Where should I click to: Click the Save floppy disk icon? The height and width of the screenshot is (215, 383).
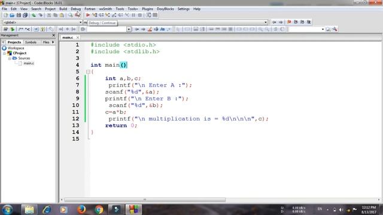[19, 15]
